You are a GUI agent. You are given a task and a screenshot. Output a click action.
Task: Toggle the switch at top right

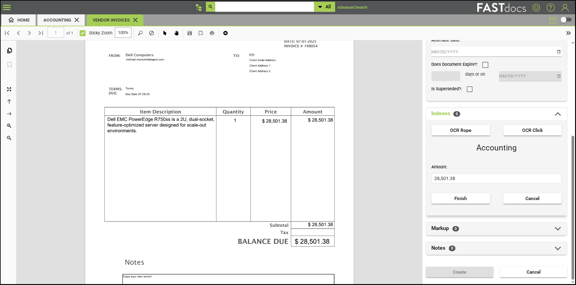(566, 19)
